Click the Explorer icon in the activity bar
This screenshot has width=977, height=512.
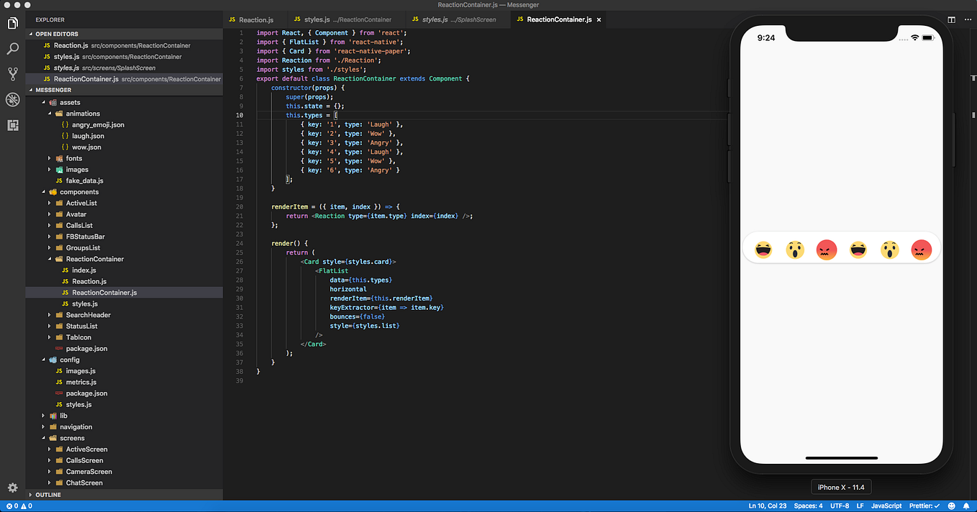tap(12, 23)
